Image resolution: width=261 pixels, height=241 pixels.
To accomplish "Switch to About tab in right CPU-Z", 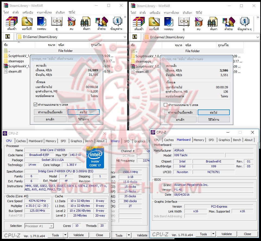I will (x=248, y=140).
